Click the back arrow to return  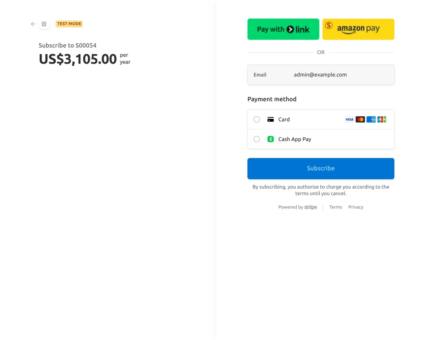coord(33,24)
